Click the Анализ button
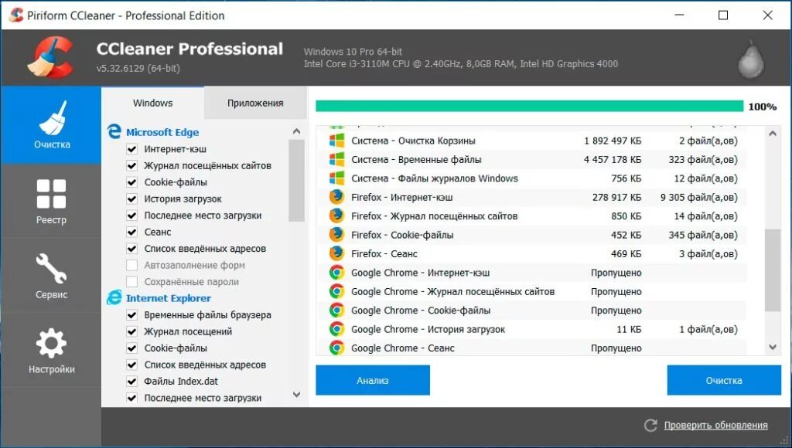 click(373, 380)
